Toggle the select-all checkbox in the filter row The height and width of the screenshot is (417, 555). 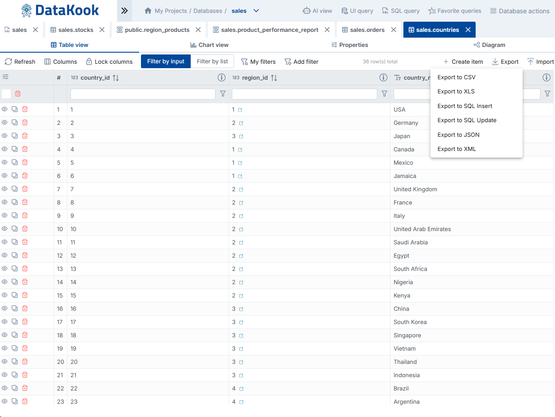(6, 93)
